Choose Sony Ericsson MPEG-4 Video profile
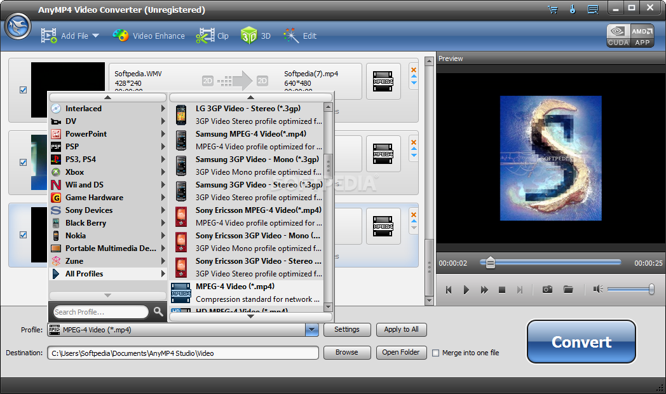The width and height of the screenshot is (666, 394). coord(247,217)
